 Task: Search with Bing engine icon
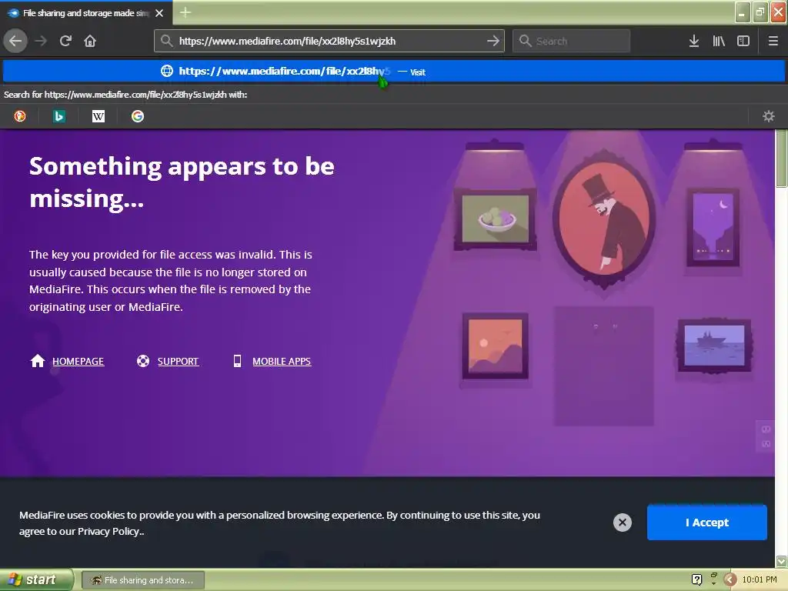pos(59,116)
